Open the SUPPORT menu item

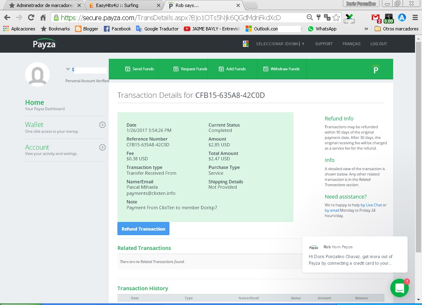(324, 44)
